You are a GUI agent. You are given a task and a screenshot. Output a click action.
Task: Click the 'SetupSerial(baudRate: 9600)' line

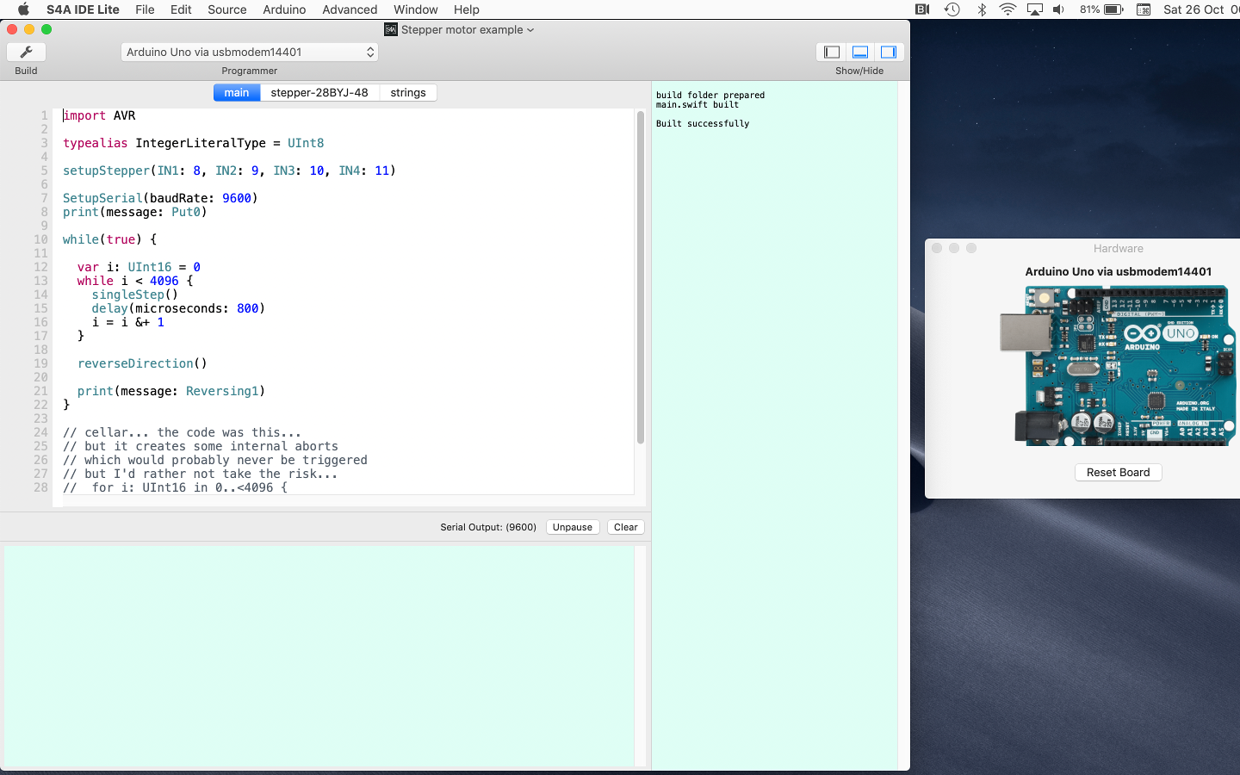click(x=160, y=198)
